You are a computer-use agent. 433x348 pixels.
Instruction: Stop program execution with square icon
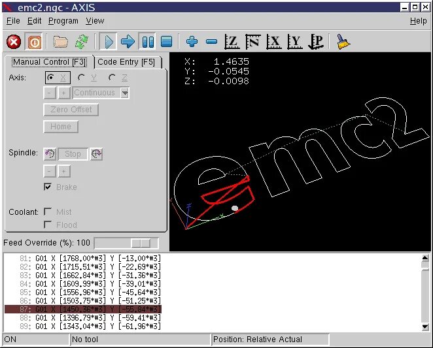coord(166,42)
